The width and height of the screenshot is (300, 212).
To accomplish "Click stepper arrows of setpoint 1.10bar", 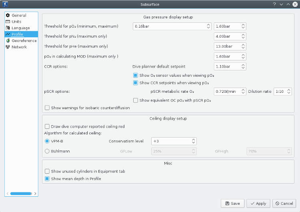I will tap(243, 66).
